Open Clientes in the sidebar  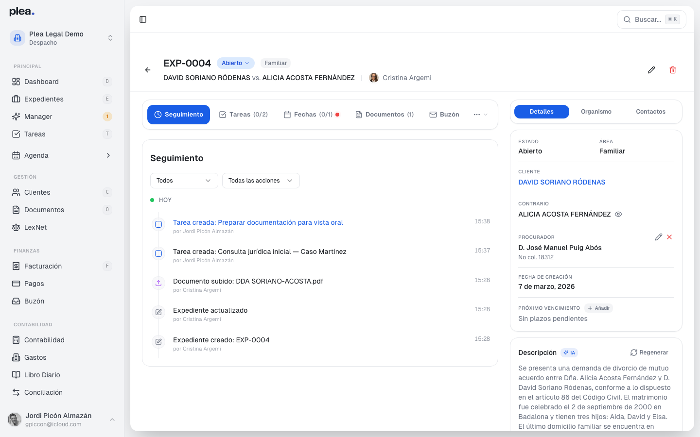point(62,192)
